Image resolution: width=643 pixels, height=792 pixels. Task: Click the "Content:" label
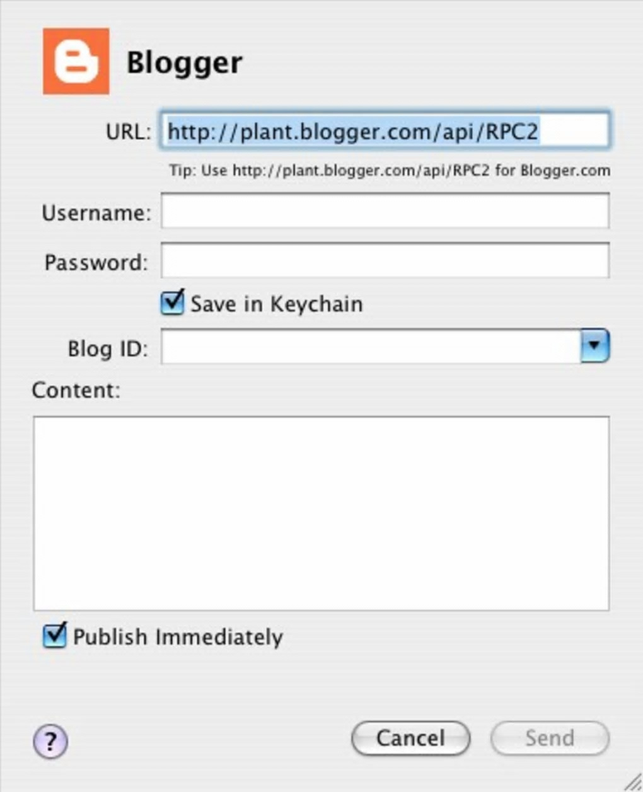[76, 390]
